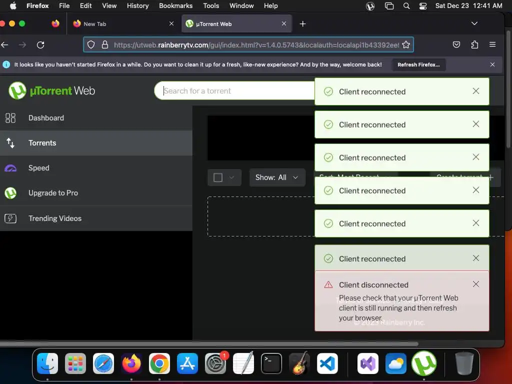Viewport: 512px width, 384px height.
Task: Open the µTorrent app in the Dock
Action: coord(424,363)
